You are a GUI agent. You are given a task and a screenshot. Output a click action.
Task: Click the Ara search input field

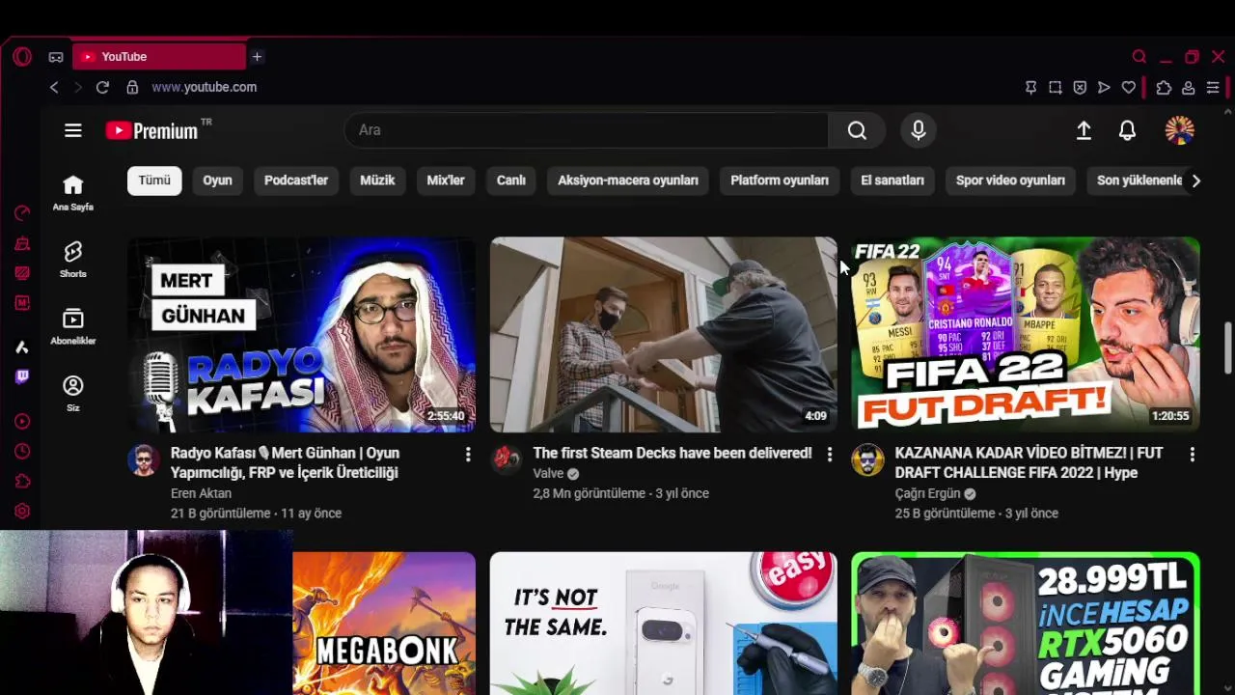click(x=586, y=130)
